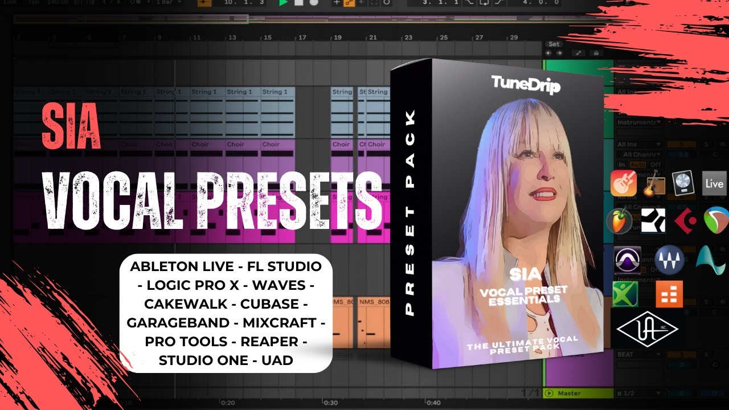Click the white supported DAW list box
729x410 pixels.
[x=226, y=313]
